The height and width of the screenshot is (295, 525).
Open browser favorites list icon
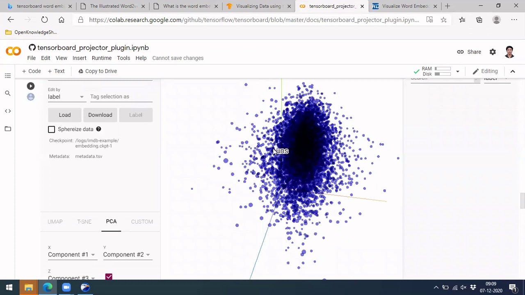click(x=462, y=20)
